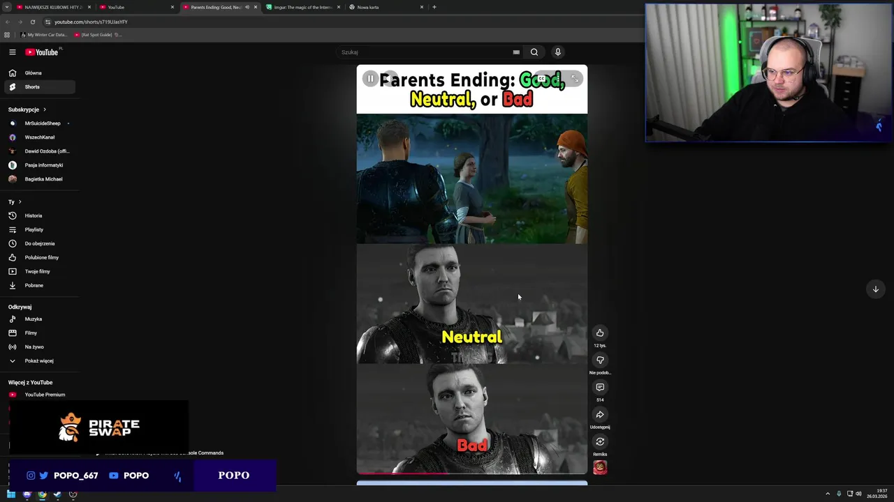Expand the Subskrypcje section
The width and height of the screenshot is (894, 502).
point(27,109)
